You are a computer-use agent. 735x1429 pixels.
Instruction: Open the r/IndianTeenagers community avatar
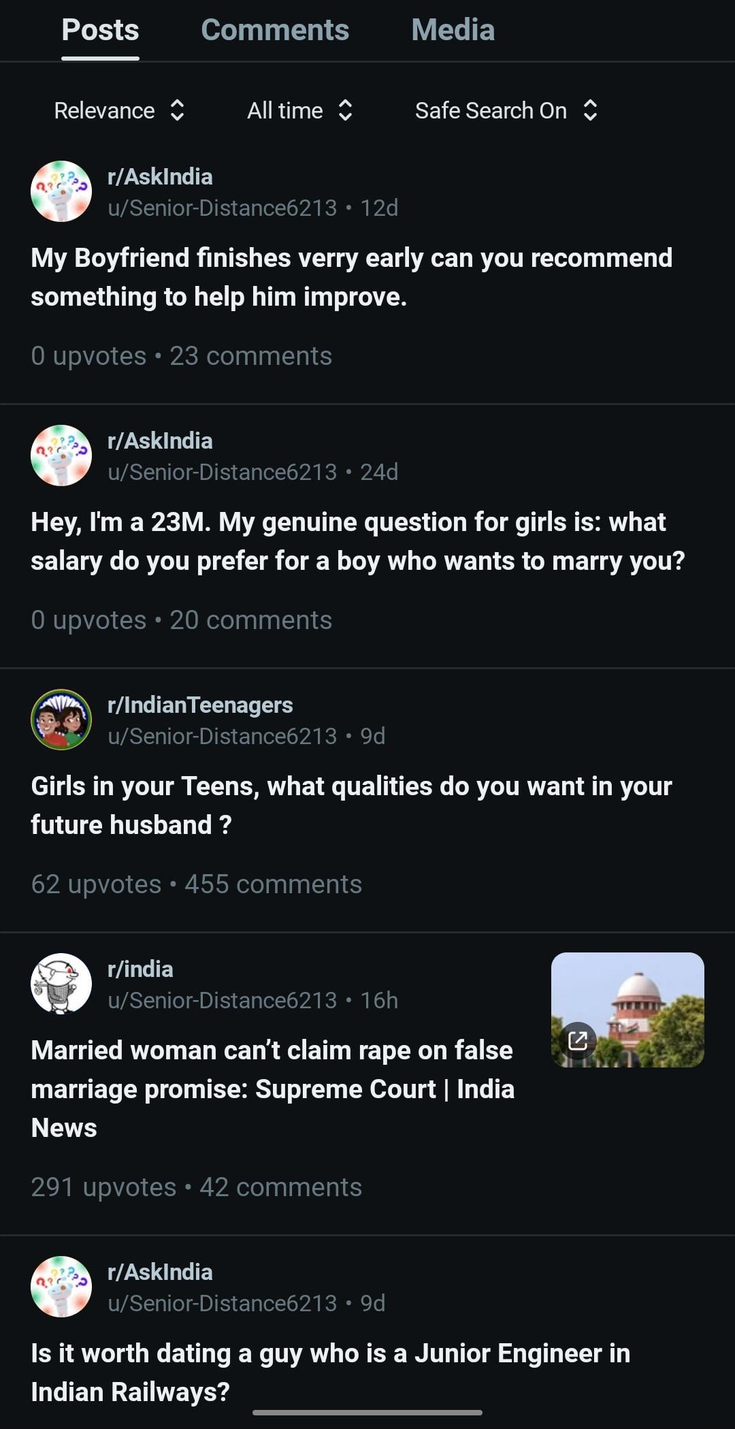coord(61,720)
